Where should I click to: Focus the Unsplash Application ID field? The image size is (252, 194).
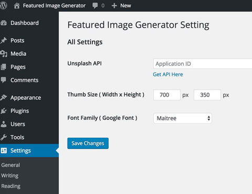(x=203, y=64)
